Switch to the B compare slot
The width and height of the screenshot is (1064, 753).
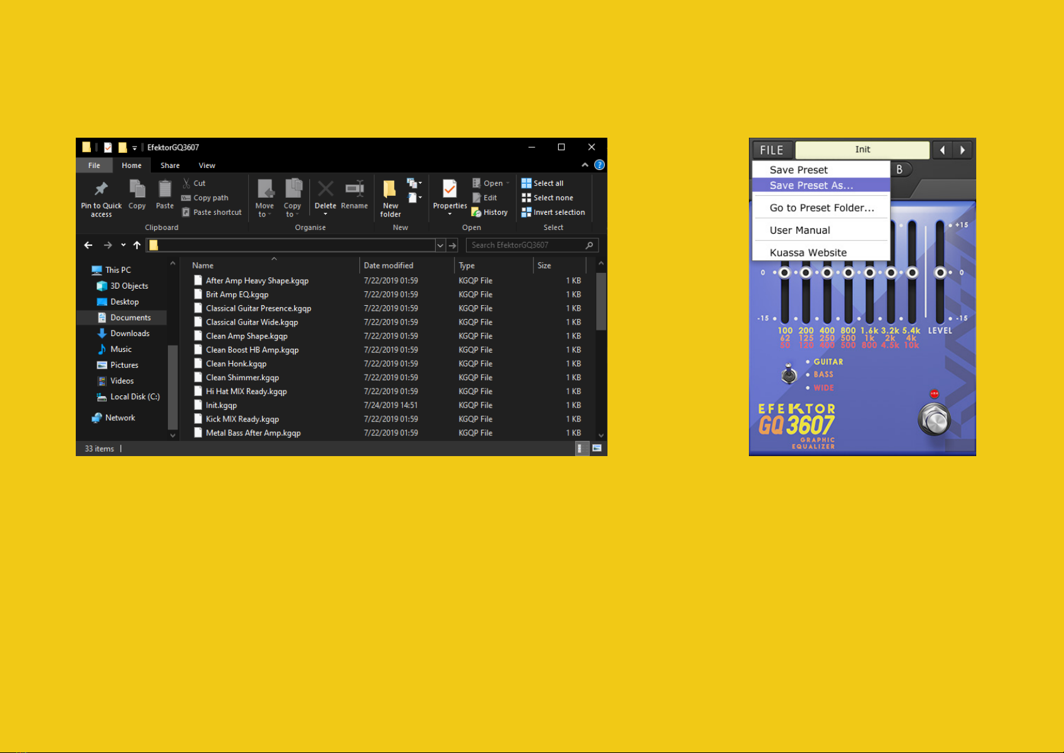click(900, 169)
